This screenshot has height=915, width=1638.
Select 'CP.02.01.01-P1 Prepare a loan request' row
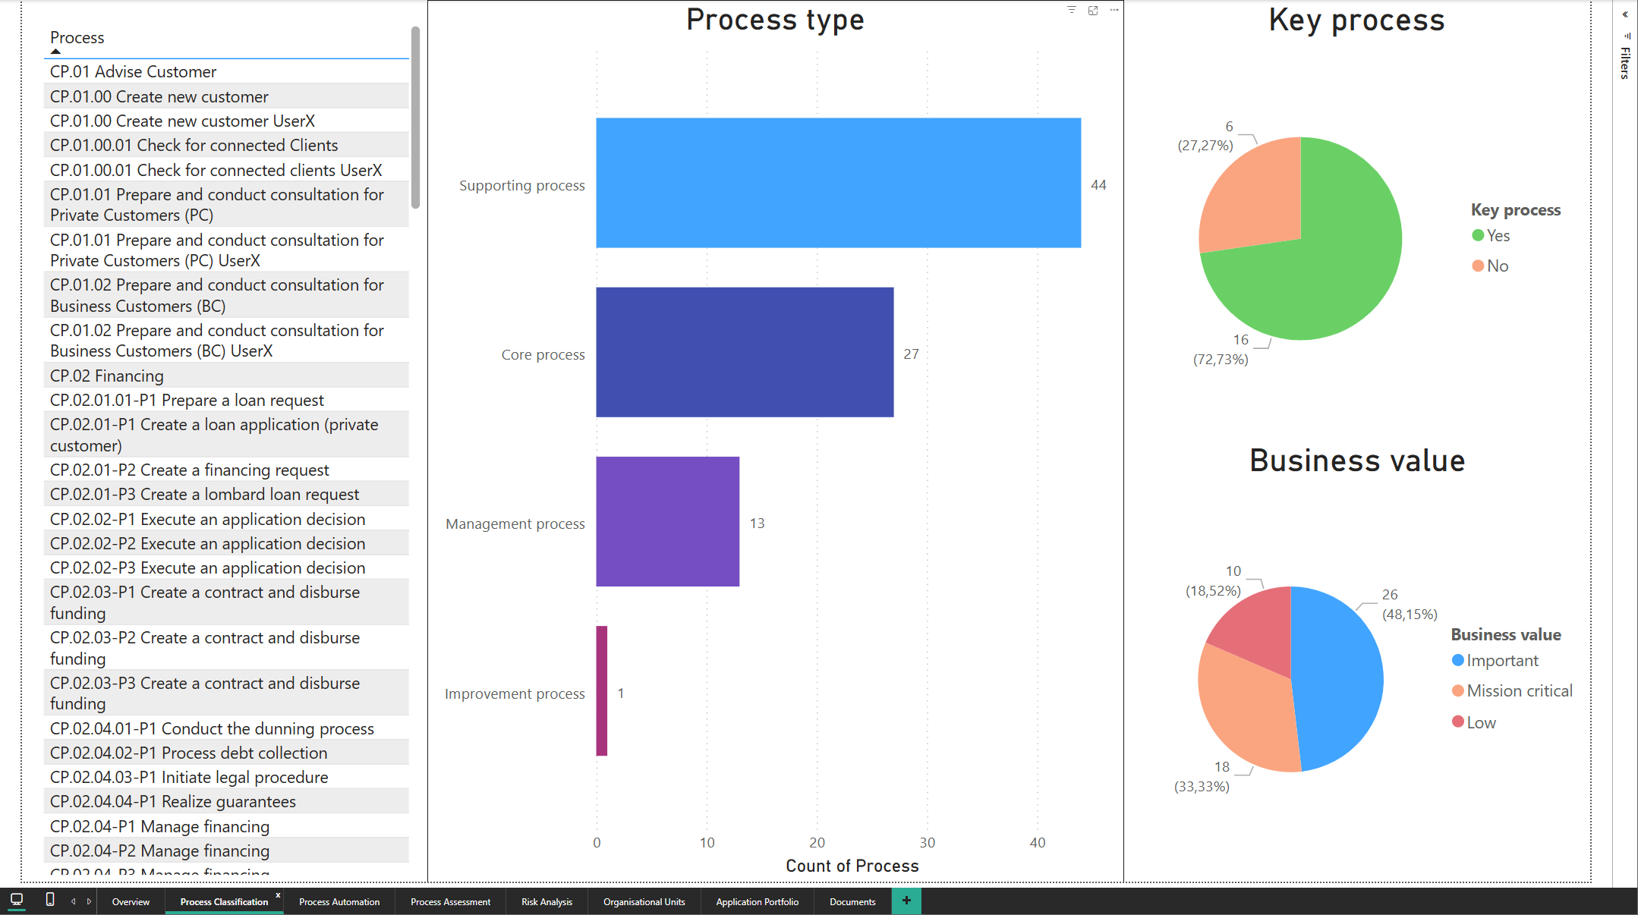click(x=226, y=400)
